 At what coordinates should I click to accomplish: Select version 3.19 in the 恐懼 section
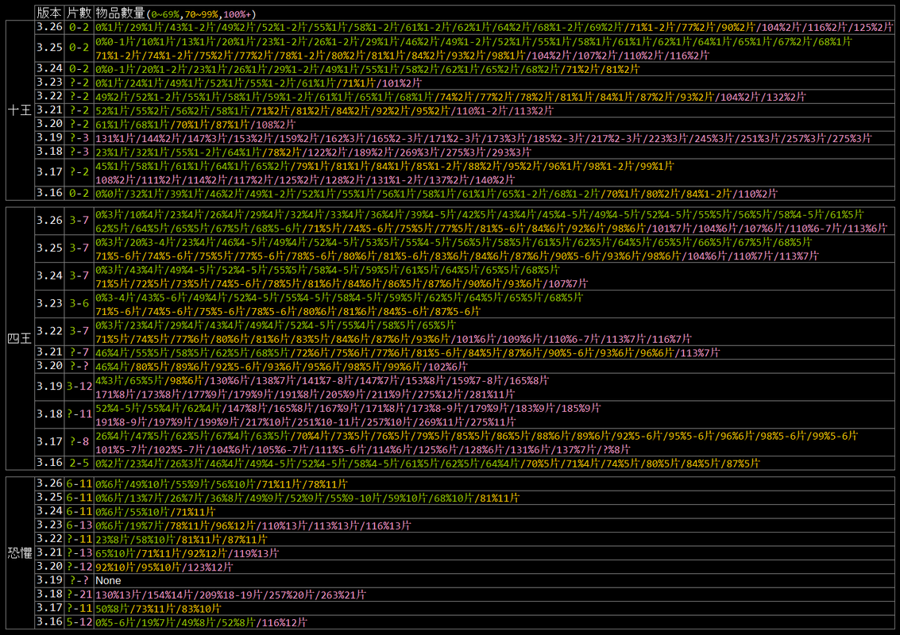coord(49,580)
